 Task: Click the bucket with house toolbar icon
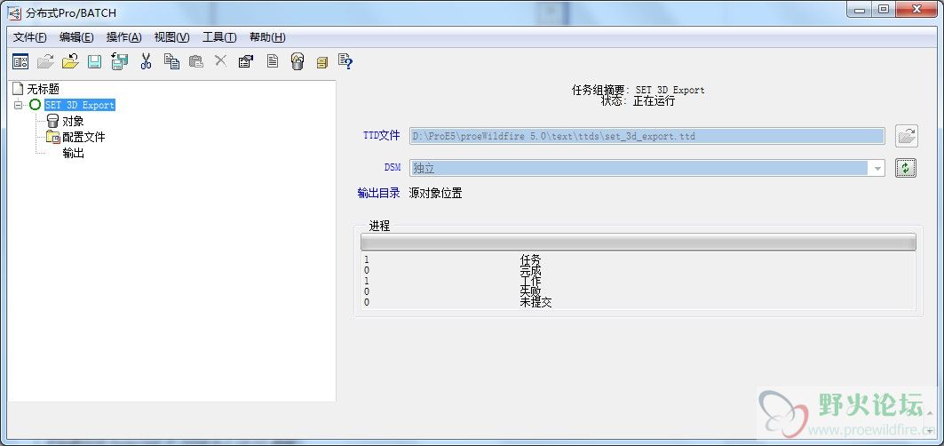click(297, 61)
